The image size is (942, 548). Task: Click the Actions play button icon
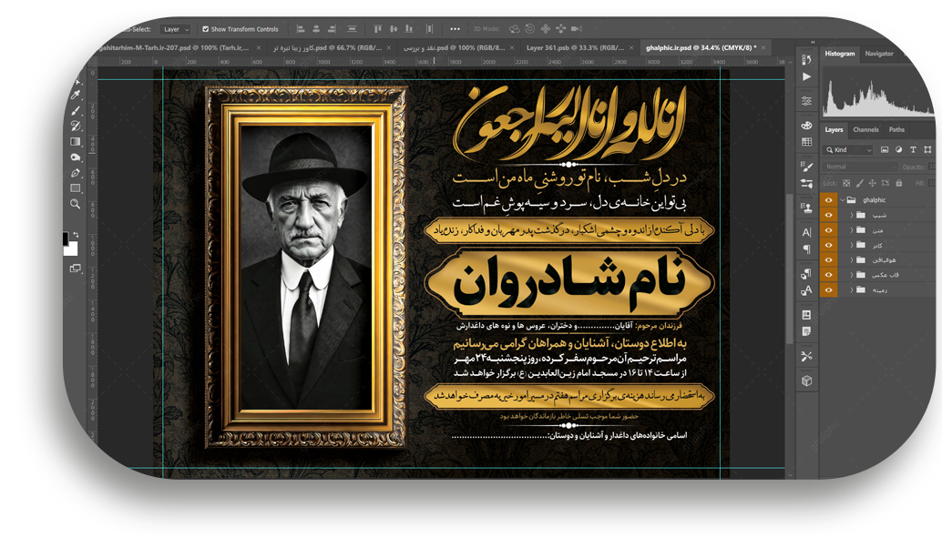[806, 77]
